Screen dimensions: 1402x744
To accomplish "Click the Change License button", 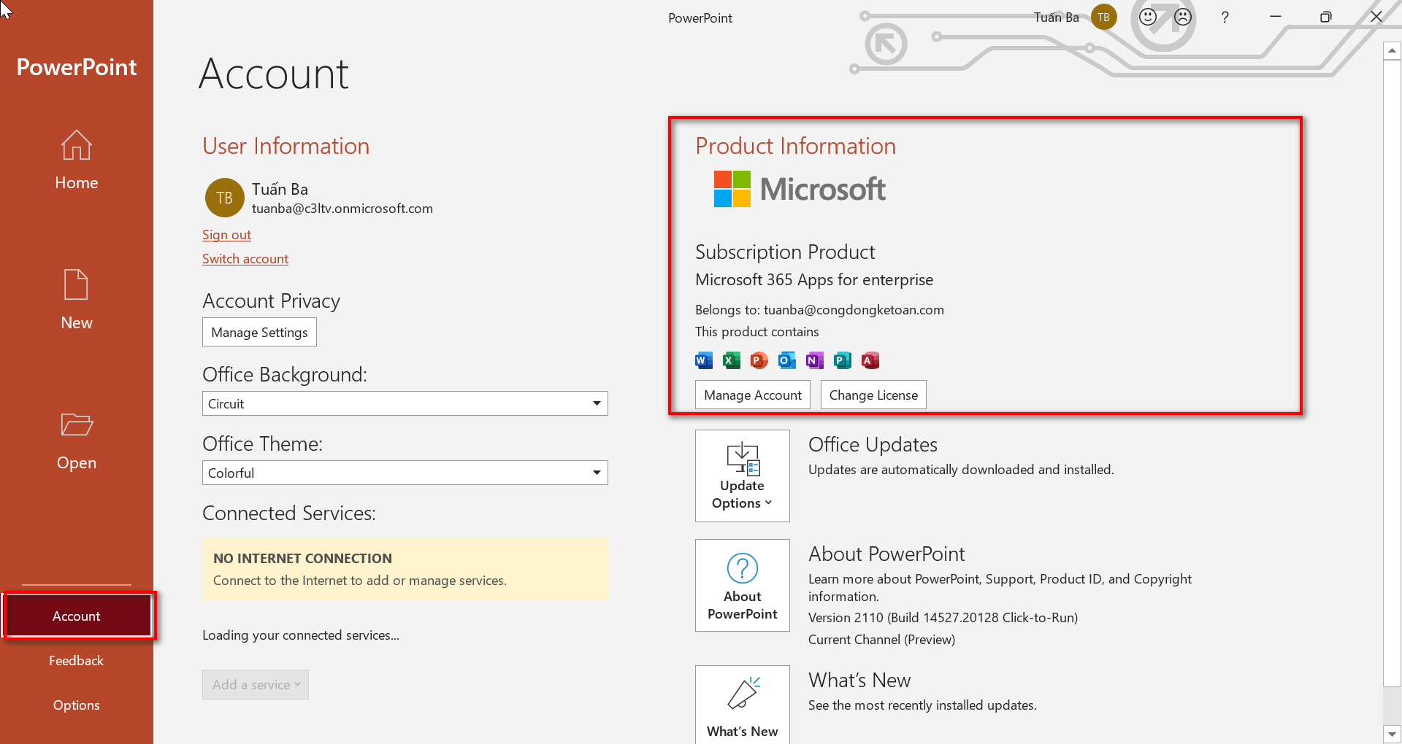I will pyautogui.click(x=873, y=395).
